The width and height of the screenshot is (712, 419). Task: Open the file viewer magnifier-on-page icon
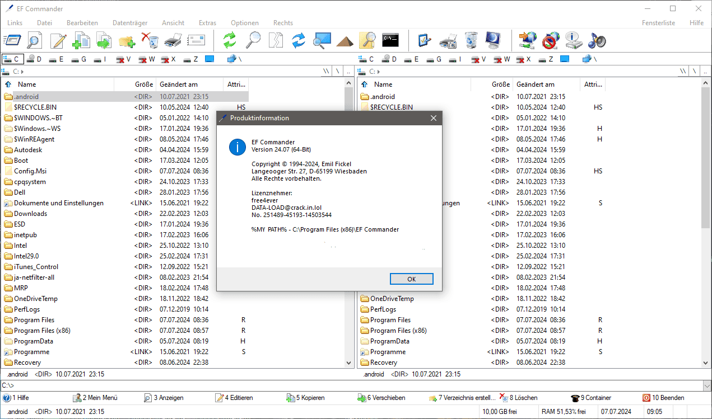(35, 40)
